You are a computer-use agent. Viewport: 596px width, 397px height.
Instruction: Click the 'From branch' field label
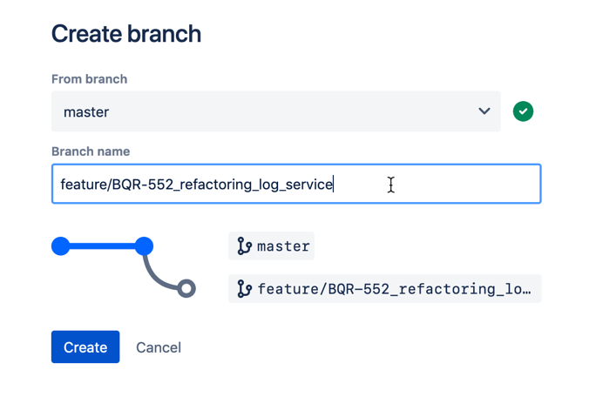click(89, 79)
